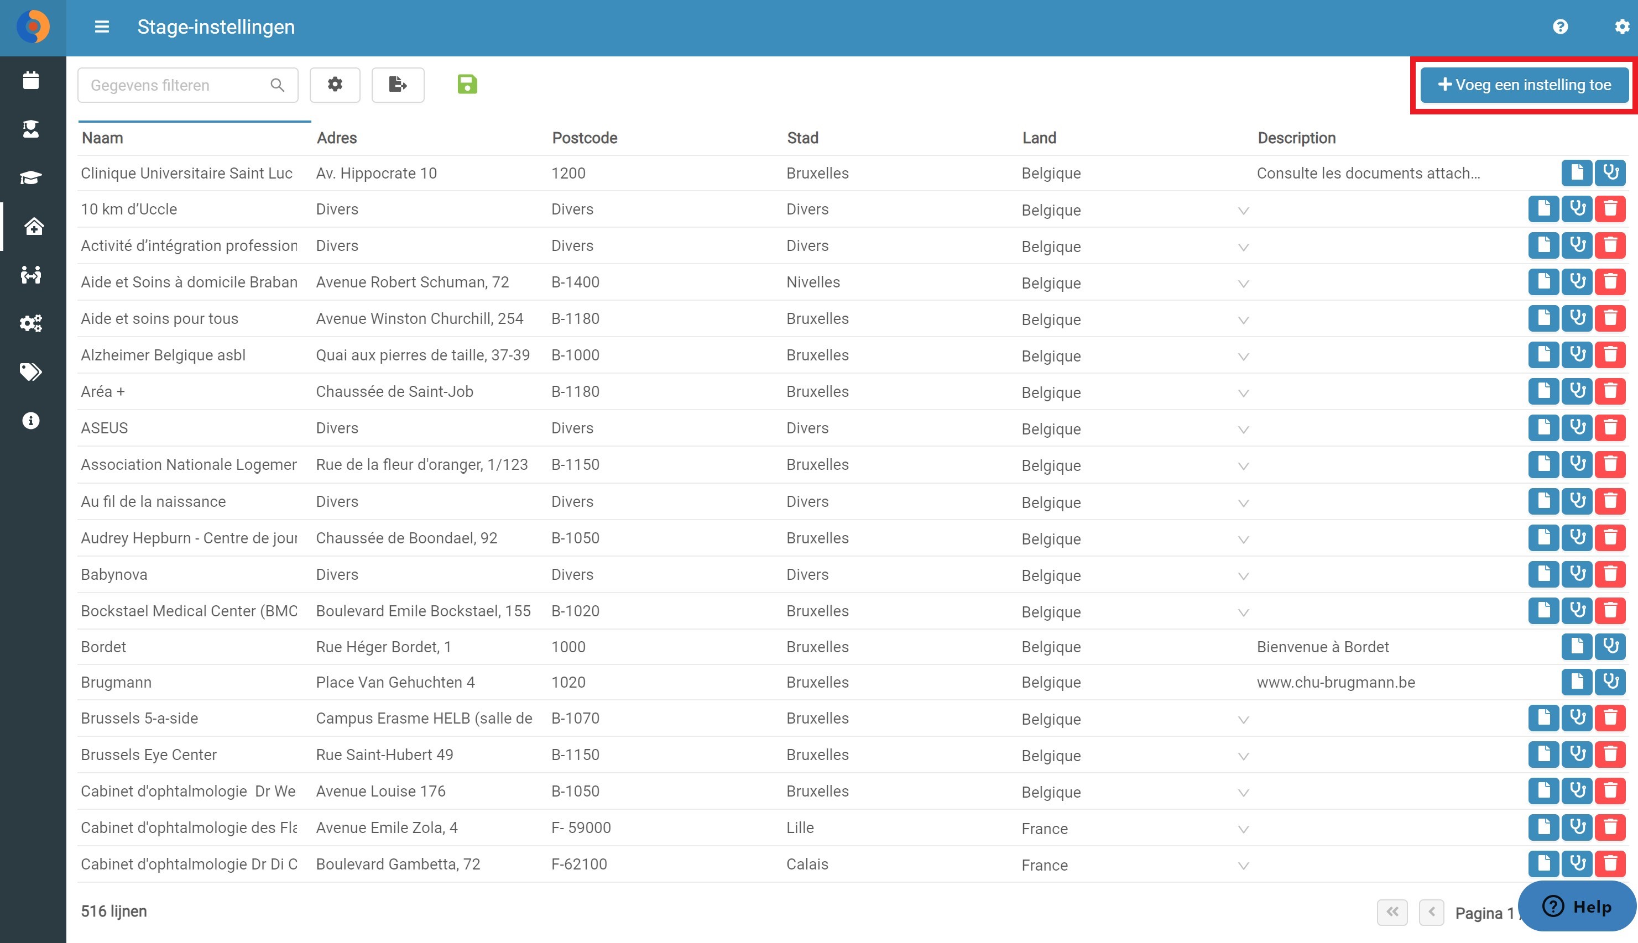The height and width of the screenshot is (943, 1638).
Task: Delete the Babynova row
Action: (x=1610, y=574)
